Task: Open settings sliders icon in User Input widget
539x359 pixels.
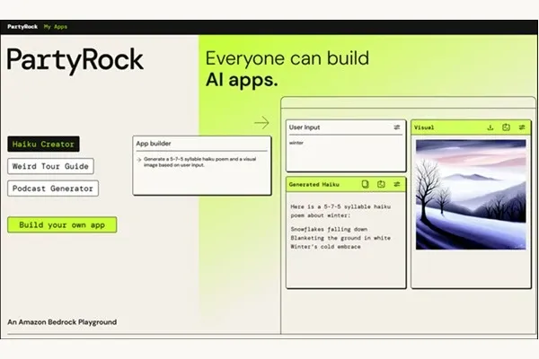Action: click(397, 127)
